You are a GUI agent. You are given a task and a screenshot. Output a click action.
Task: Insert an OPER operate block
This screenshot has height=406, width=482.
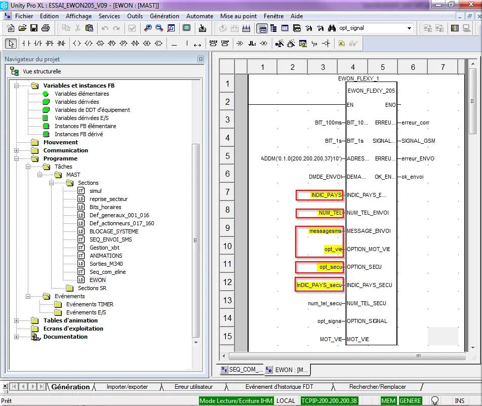(213, 44)
